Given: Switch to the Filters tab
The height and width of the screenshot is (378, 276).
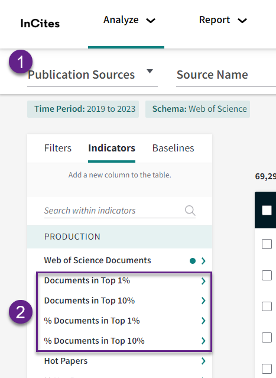Looking at the screenshot, I should (58, 148).
